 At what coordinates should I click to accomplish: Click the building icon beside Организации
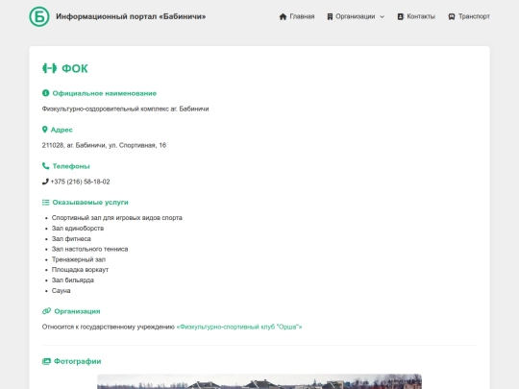point(330,16)
